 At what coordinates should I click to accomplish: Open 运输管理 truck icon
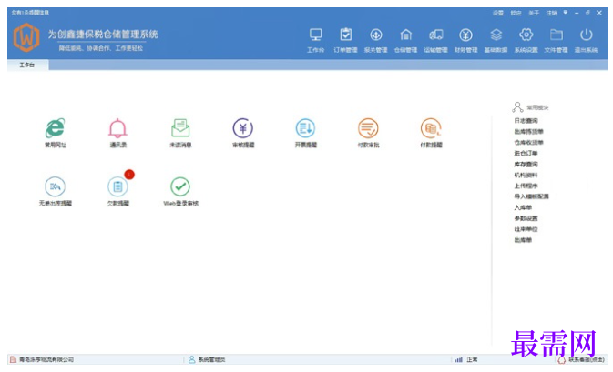[x=436, y=35]
